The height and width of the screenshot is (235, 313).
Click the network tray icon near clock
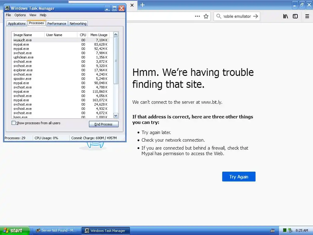290,230
